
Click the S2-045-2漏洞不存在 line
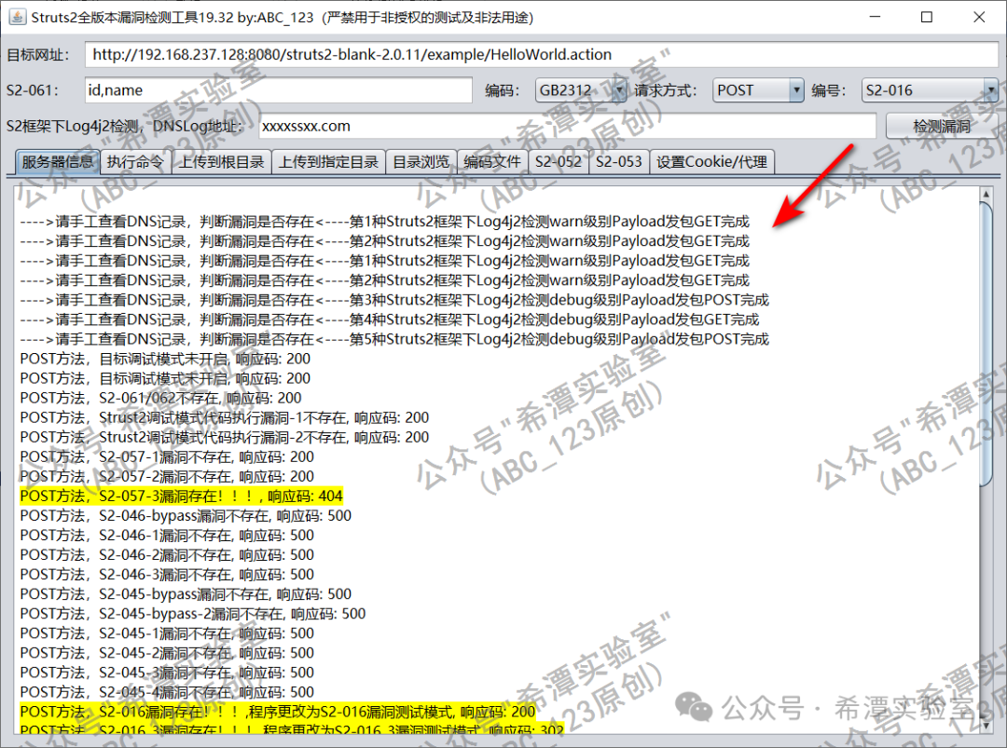167,653
